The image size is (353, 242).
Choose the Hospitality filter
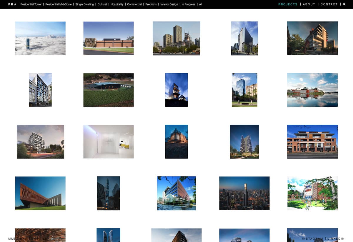(x=117, y=4)
